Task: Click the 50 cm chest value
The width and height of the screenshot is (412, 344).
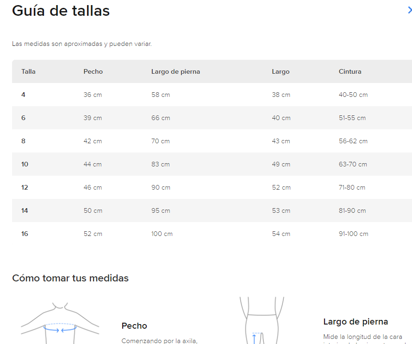Action: click(93, 210)
